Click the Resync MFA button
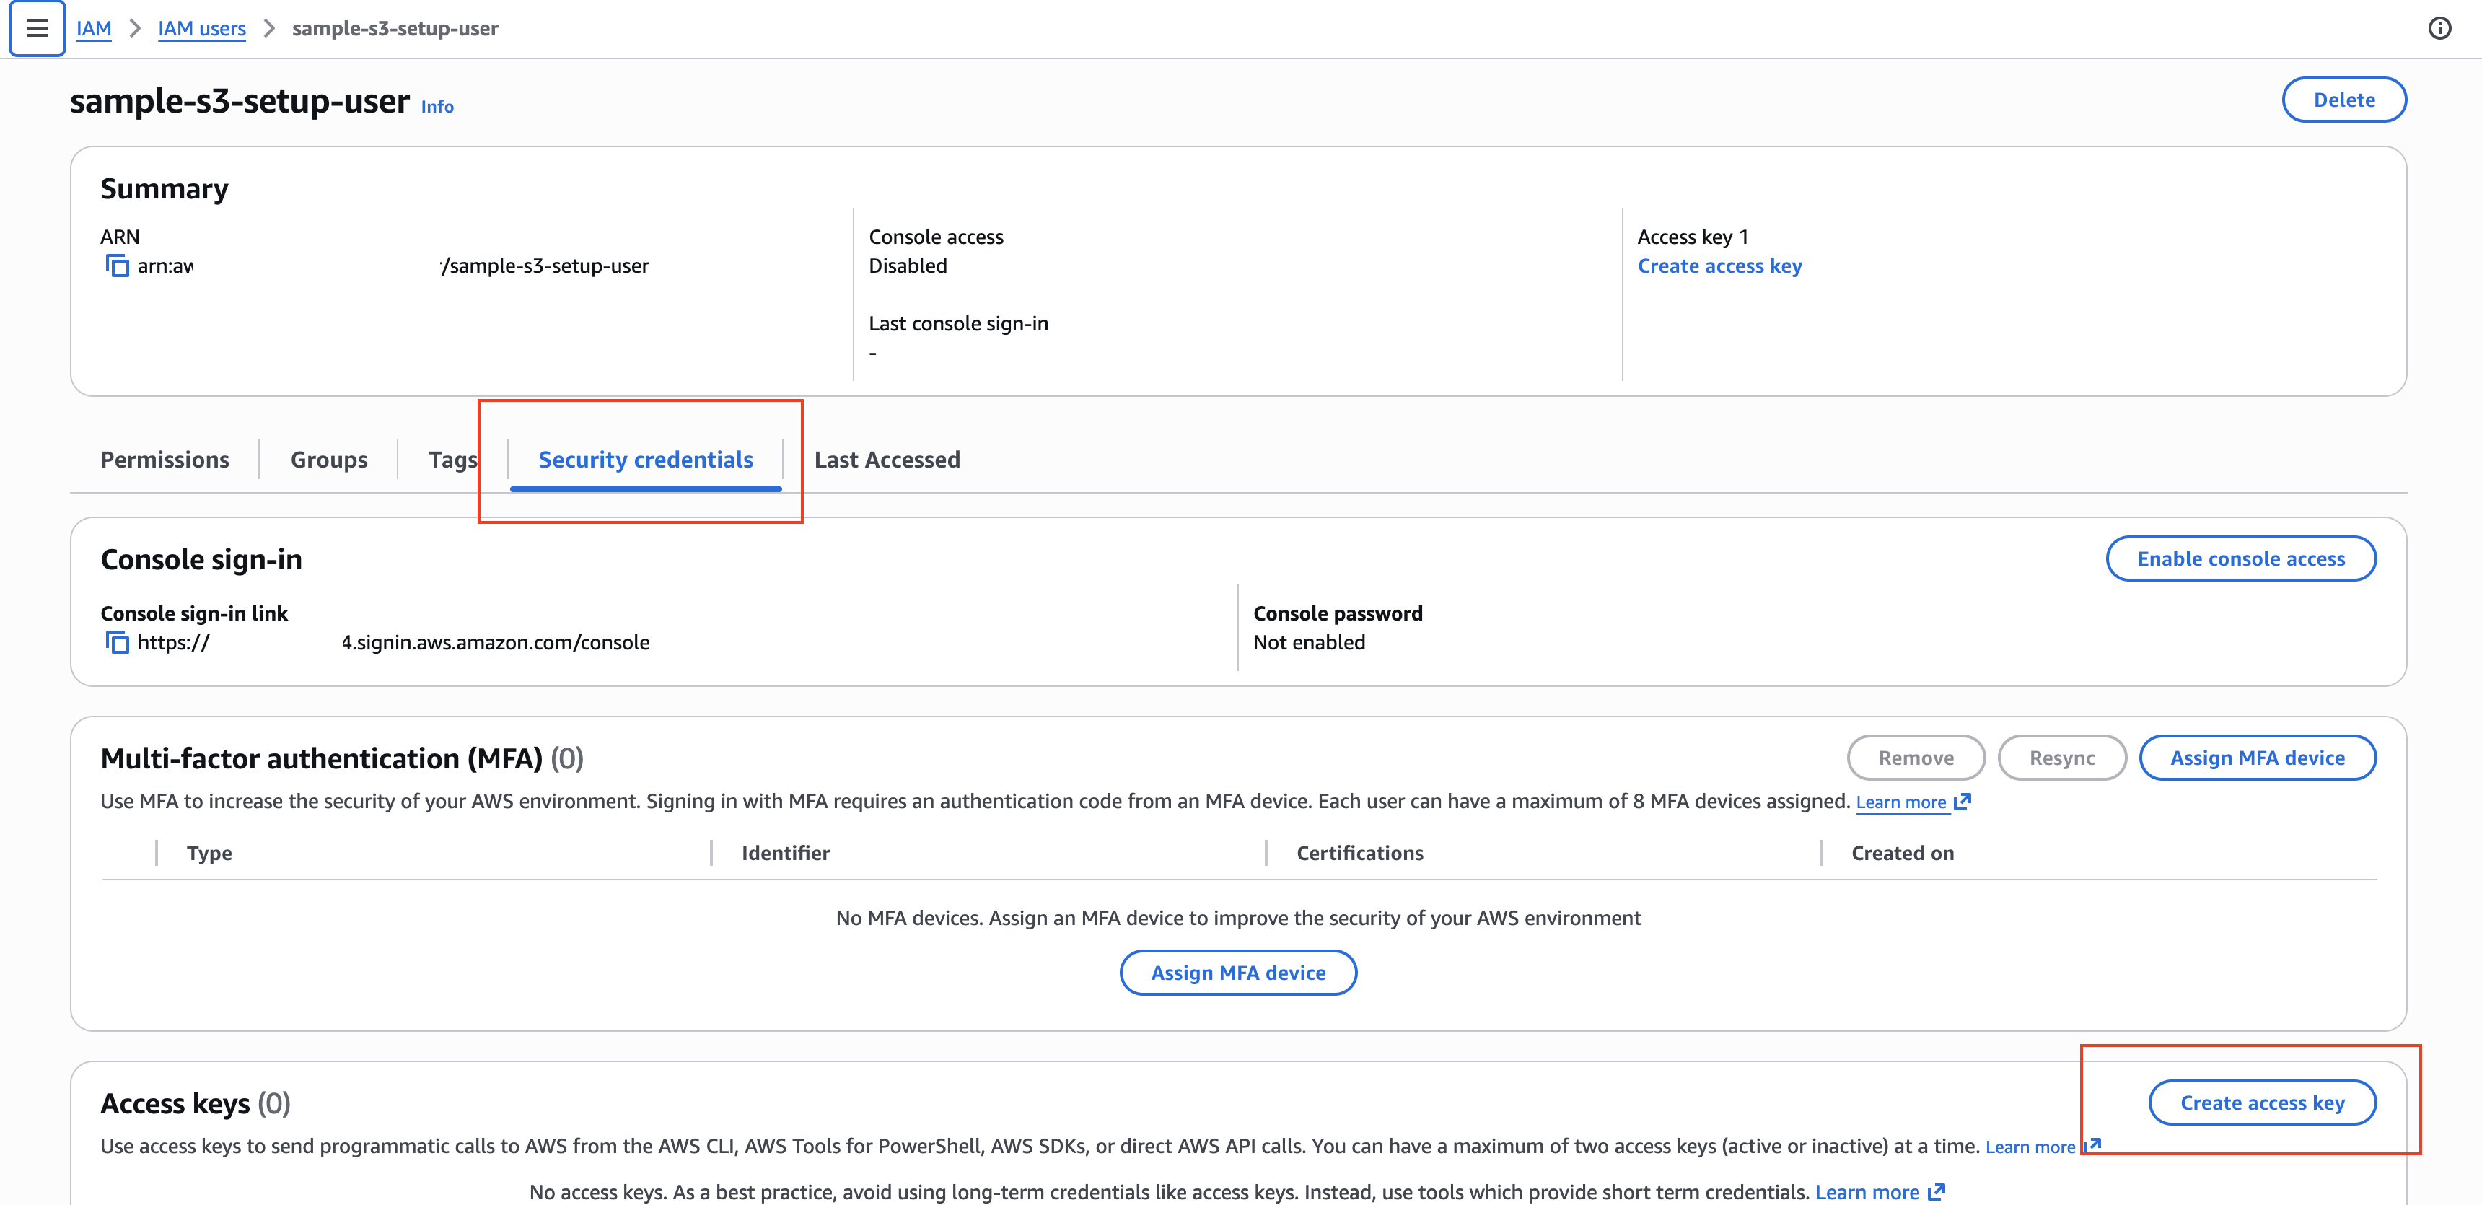 [2062, 758]
